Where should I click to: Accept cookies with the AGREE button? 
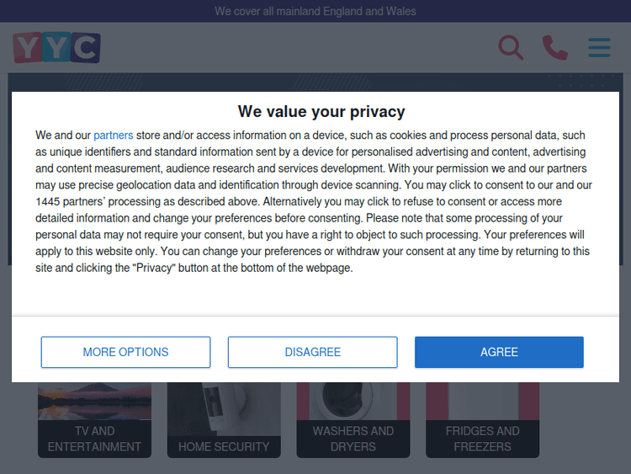(x=499, y=352)
